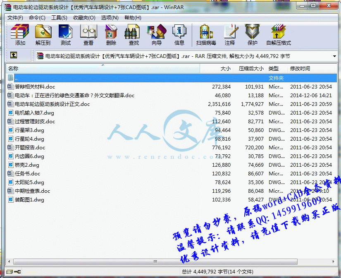Click the Word icon of 答辩相关材料.doc

[x=10, y=86]
